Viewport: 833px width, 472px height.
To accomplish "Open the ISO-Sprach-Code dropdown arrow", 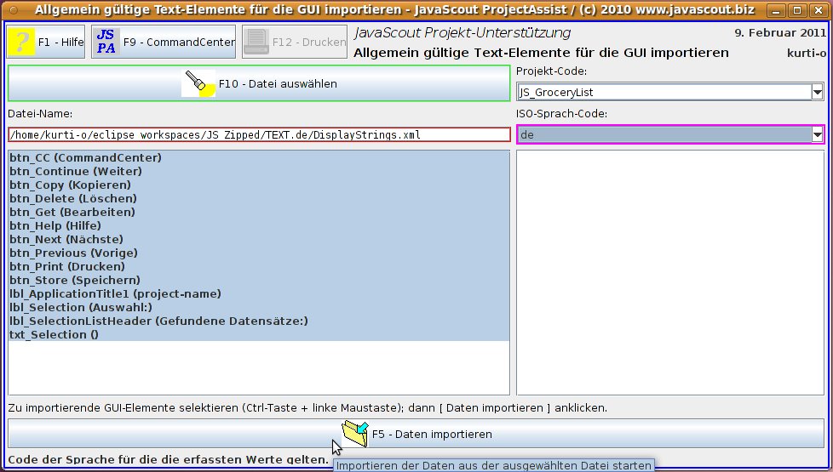I will point(818,134).
